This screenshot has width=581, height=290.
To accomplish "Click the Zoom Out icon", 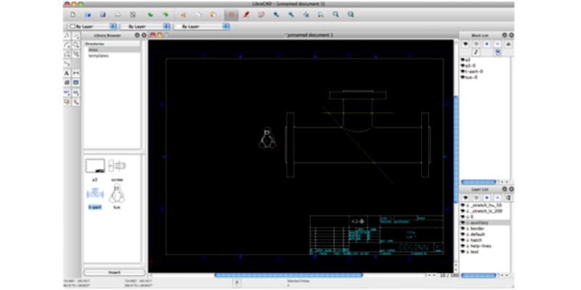I will (x=291, y=14).
